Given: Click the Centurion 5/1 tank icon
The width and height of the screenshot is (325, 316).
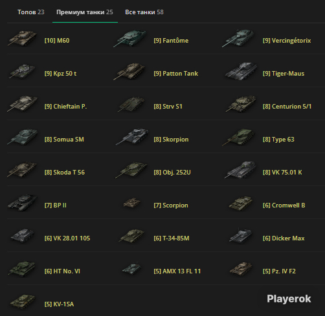Looking at the screenshot, I should coord(241,104).
